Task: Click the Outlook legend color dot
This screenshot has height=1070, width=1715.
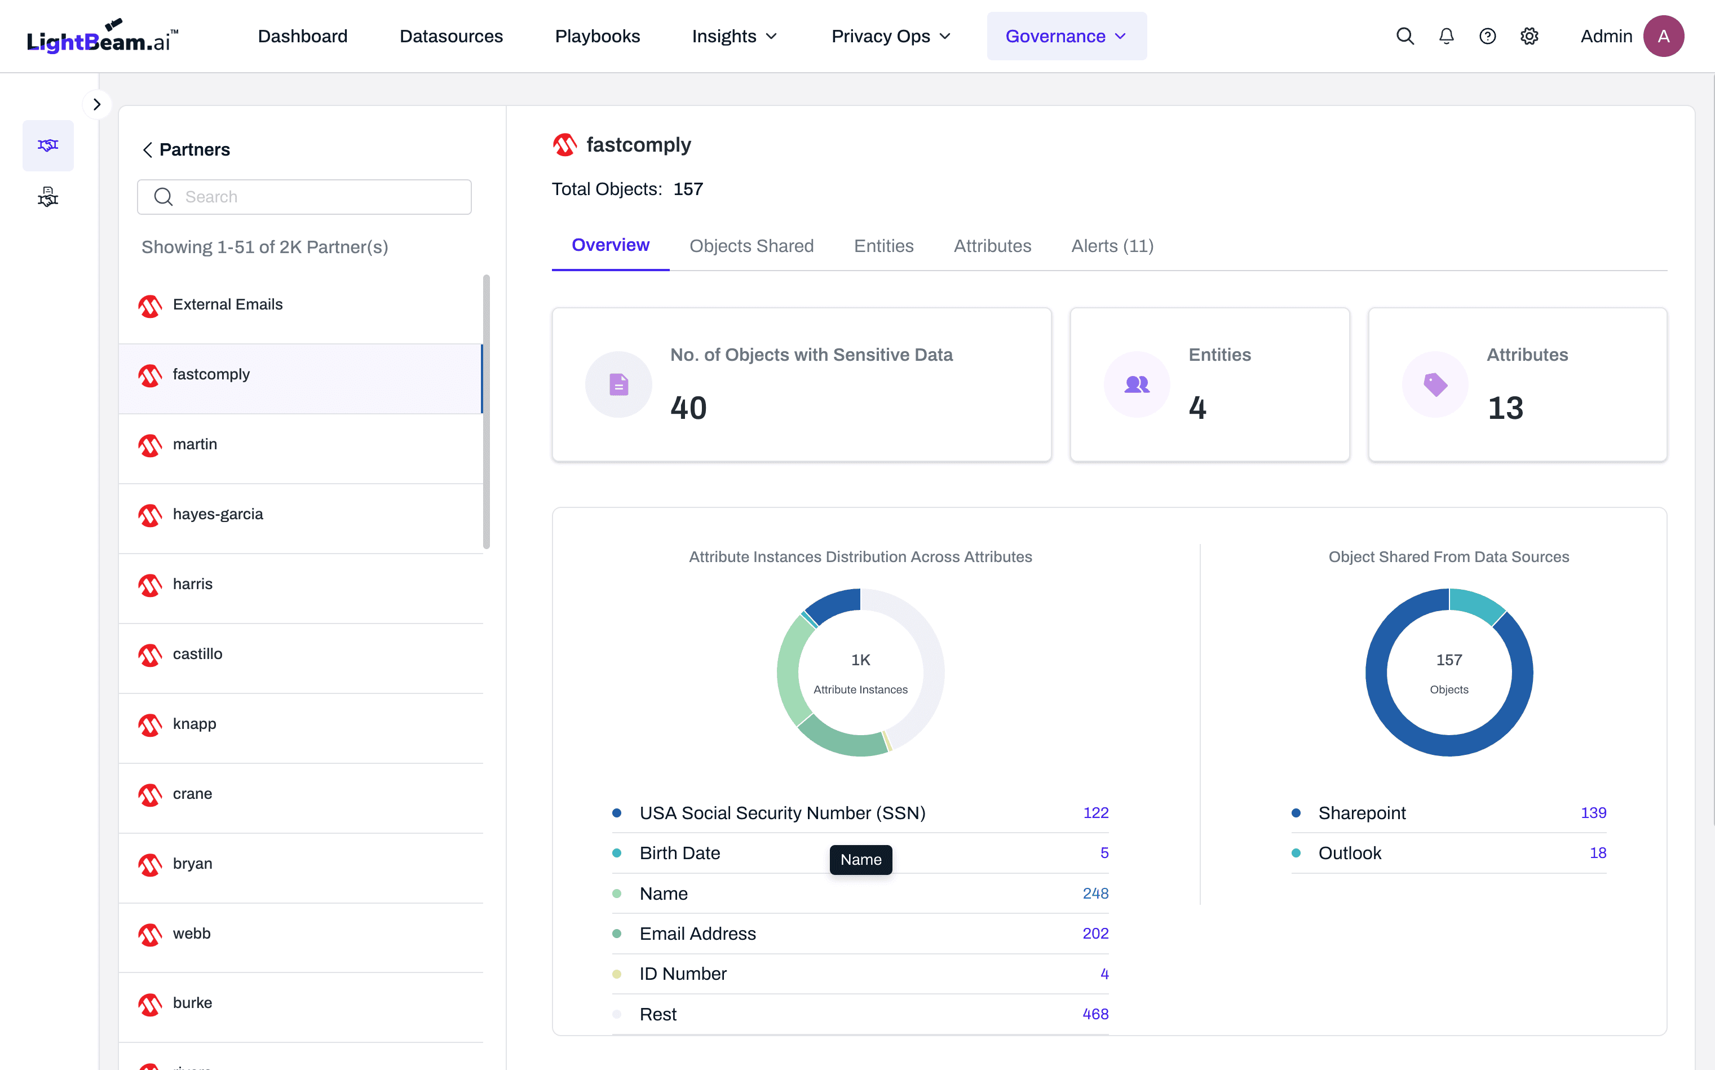Action: 1296,854
